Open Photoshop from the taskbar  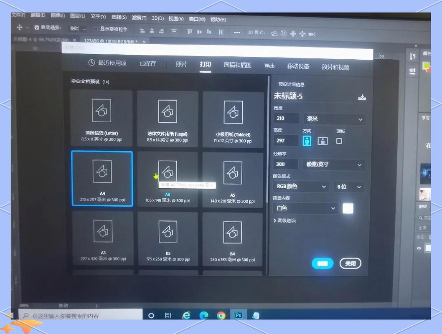[239, 315]
